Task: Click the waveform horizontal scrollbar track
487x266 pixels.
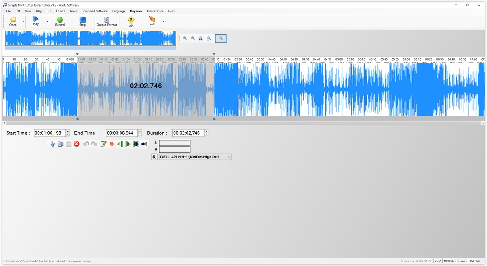Action: (x=244, y=123)
